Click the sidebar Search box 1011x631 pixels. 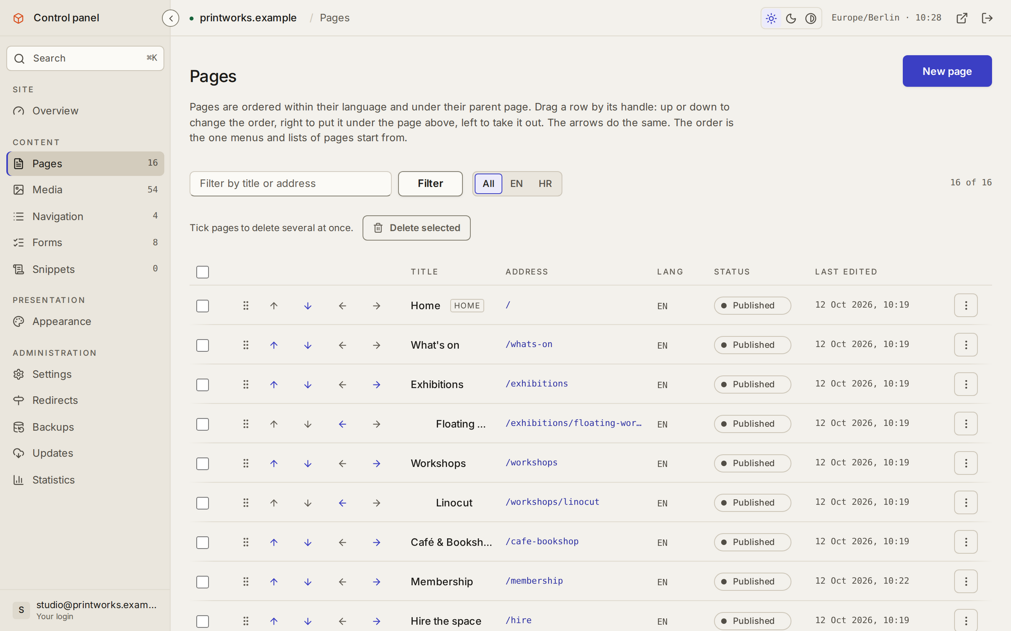click(86, 58)
